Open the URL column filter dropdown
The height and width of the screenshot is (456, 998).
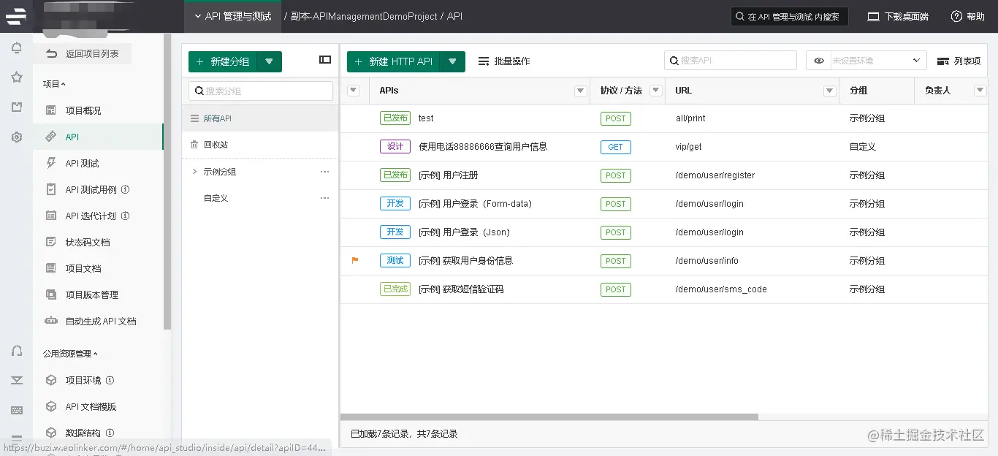(830, 91)
